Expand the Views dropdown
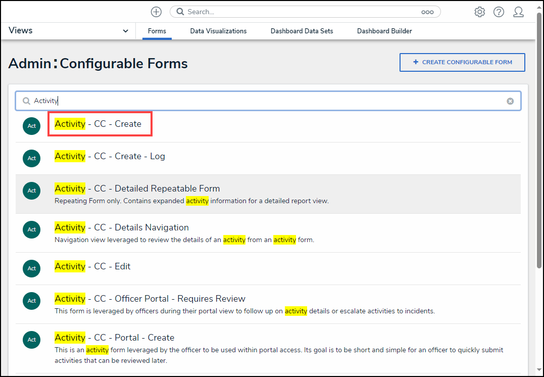 click(125, 31)
